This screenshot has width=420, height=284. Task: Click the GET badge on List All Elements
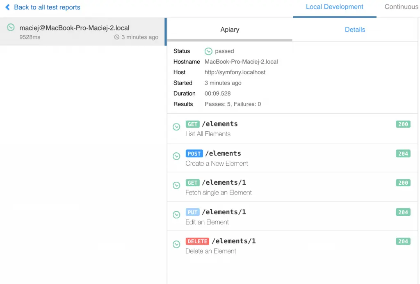click(x=192, y=124)
